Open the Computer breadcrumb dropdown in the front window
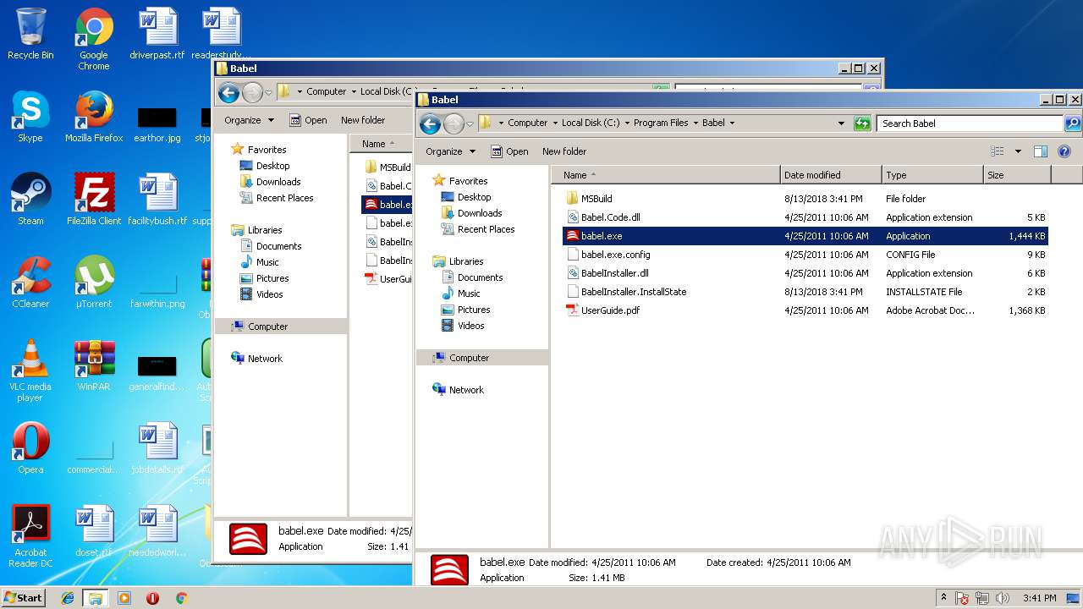1083x609 pixels. 554,123
